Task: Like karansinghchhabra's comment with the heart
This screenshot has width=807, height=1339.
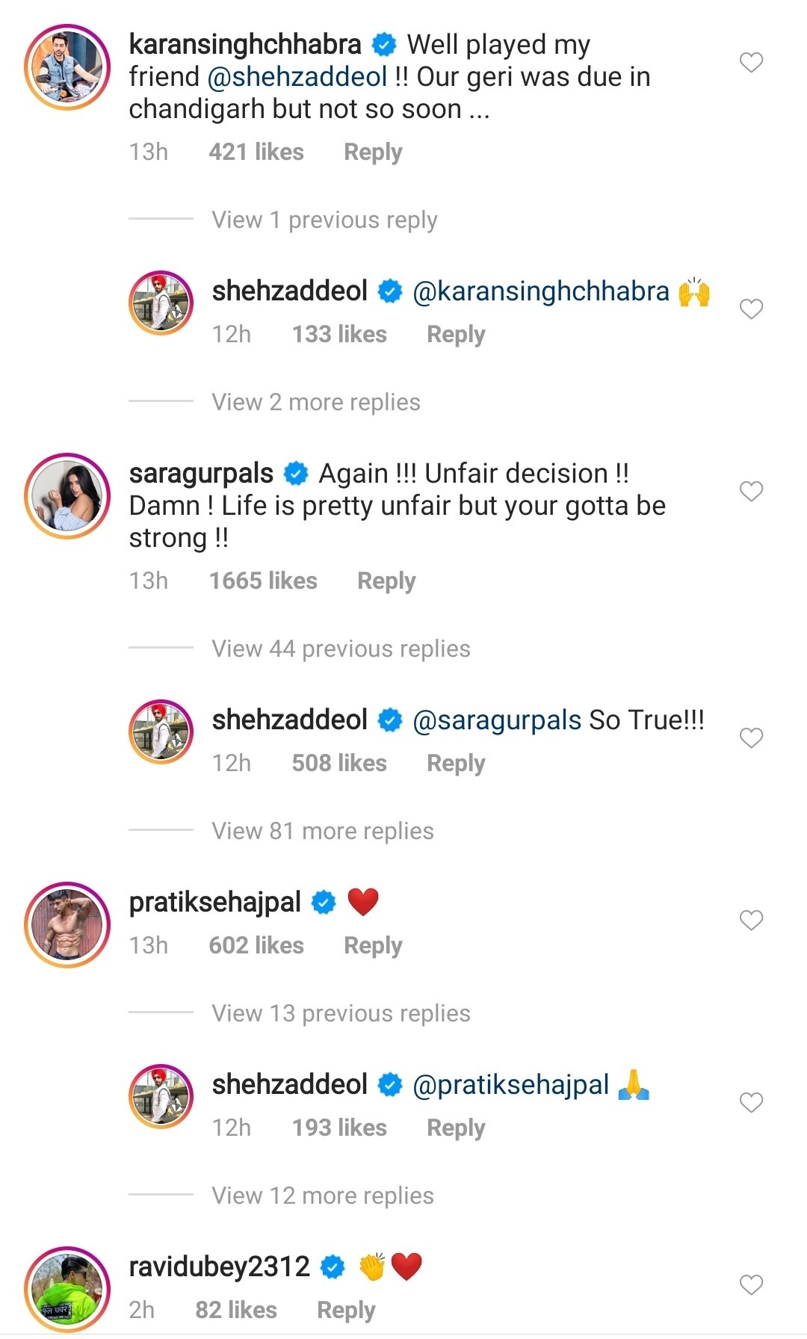Action: click(x=751, y=63)
